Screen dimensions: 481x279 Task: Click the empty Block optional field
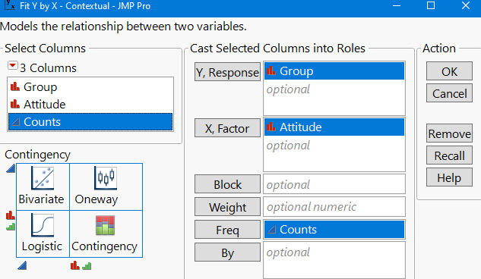[334, 184]
